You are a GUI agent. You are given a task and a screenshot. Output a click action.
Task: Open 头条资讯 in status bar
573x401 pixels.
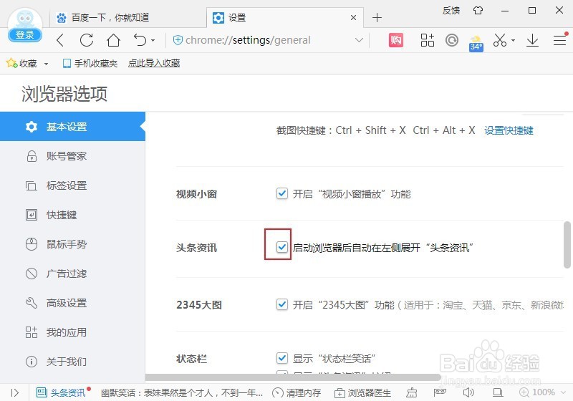62,392
